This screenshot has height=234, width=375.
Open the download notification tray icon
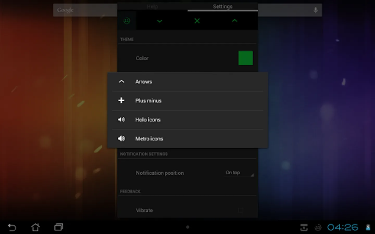point(304,227)
